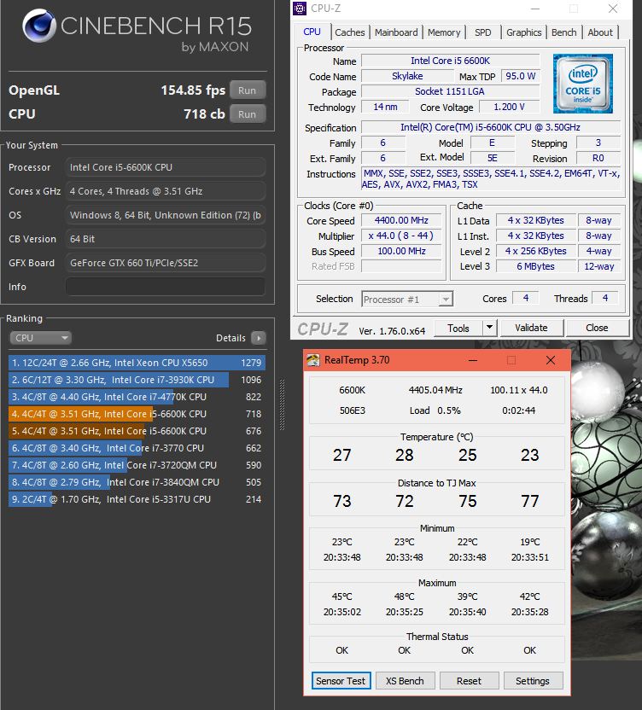The height and width of the screenshot is (710, 642).
Task: Select ranking row Core i7-3930K CPU
Action: click(x=137, y=380)
